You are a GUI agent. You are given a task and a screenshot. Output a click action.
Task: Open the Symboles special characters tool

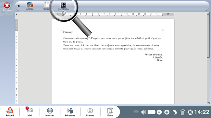tap(64, 6)
